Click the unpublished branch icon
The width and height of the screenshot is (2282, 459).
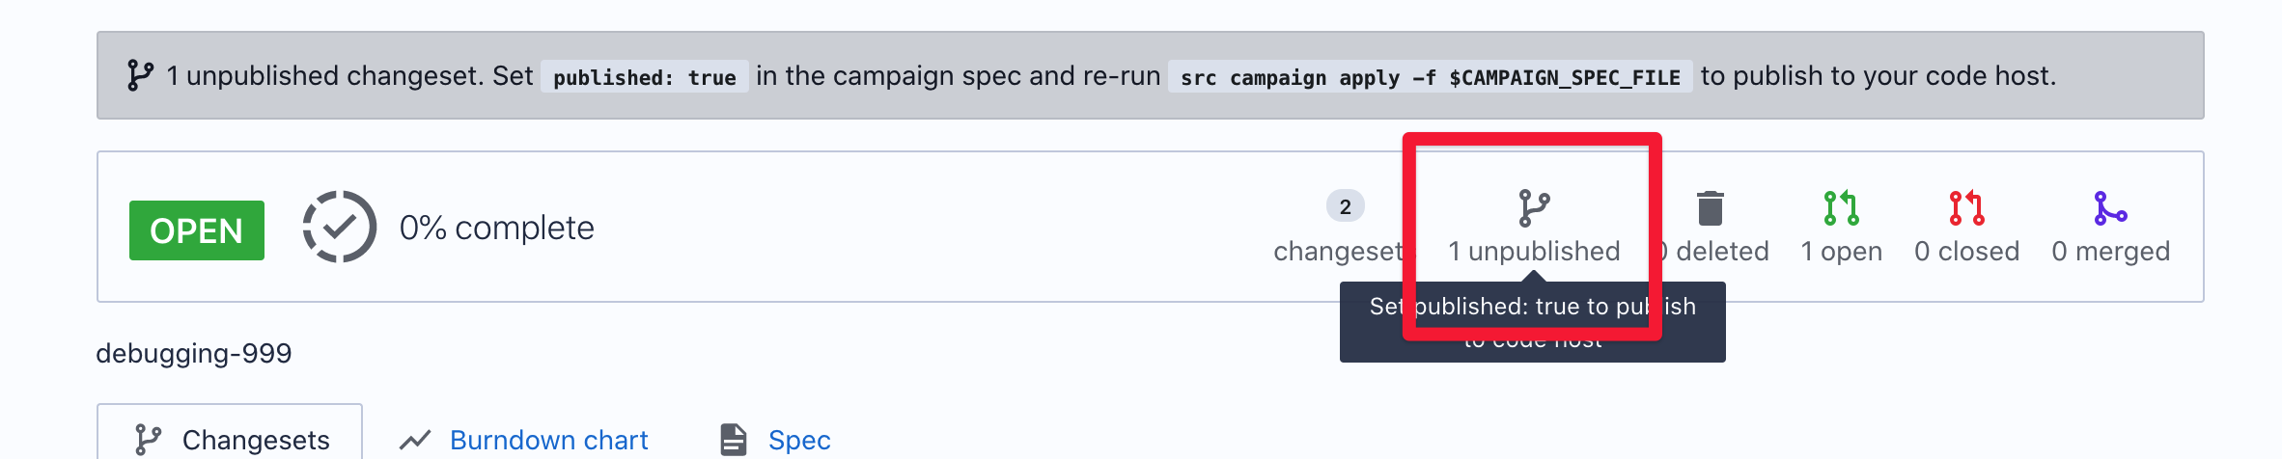(x=1534, y=208)
